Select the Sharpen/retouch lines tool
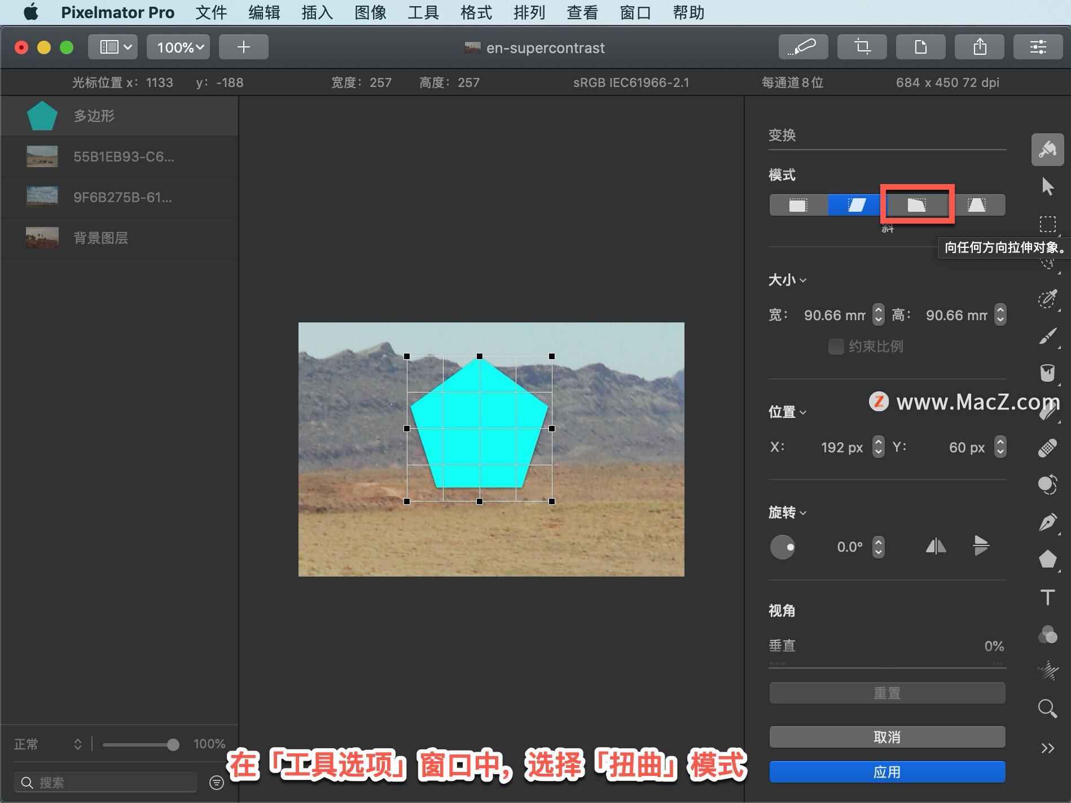This screenshot has height=803, width=1071. [1047, 671]
